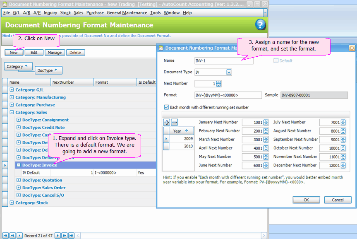This screenshot has height=239, width=357.
Task: Close the format dialog with the X icon
Action: [352, 48]
